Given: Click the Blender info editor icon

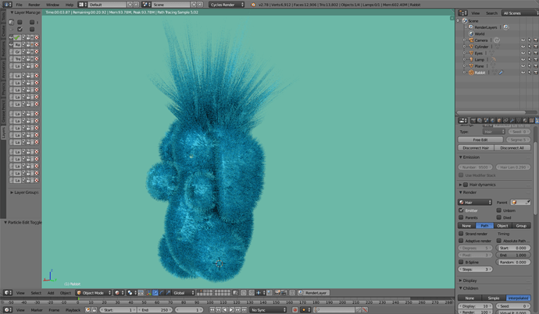Looking at the screenshot, I should [7, 5].
